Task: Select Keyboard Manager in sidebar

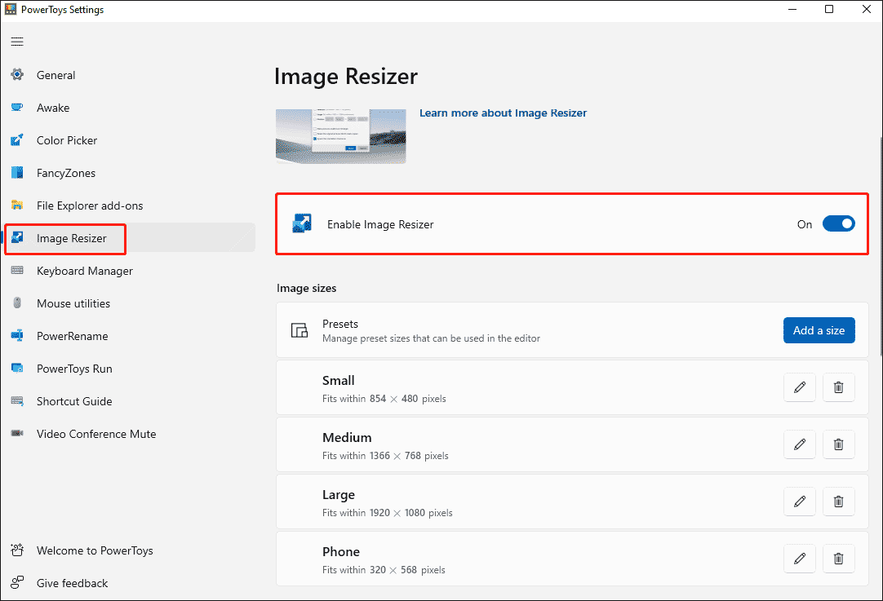Action: click(x=84, y=271)
